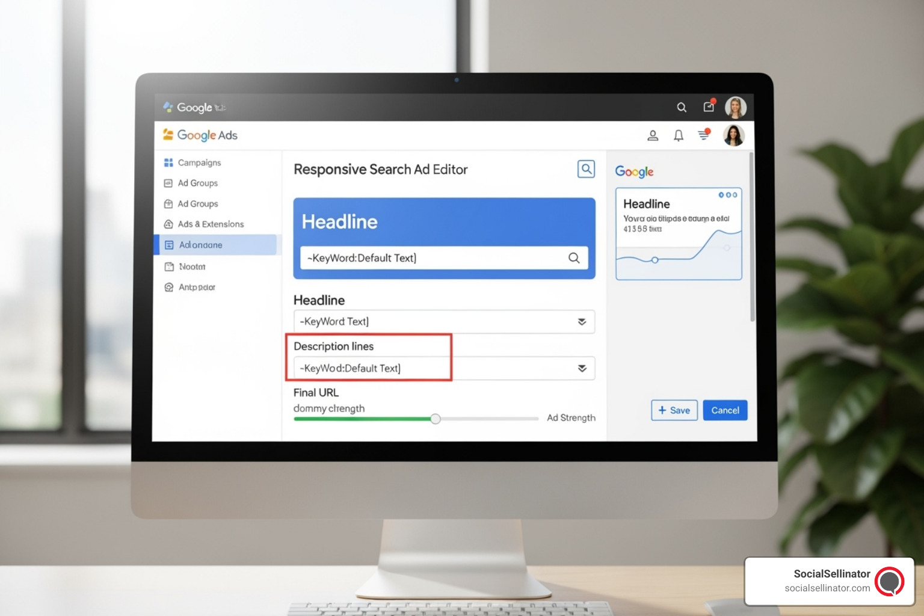The image size is (924, 616).
Task: Click the Ad Strength label
Action: (x=571, y=417)
